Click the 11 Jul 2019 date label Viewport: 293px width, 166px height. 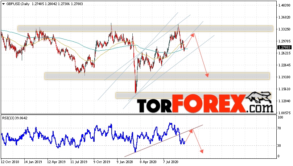click(x=79, y=162)
